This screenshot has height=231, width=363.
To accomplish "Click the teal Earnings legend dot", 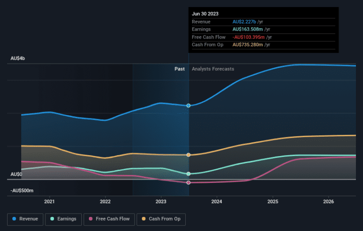I will [x=52, y=219].
